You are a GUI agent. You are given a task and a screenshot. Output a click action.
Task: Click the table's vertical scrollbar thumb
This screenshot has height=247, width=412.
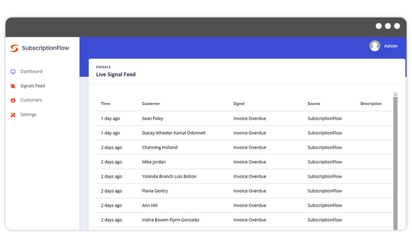pos(395,163)
